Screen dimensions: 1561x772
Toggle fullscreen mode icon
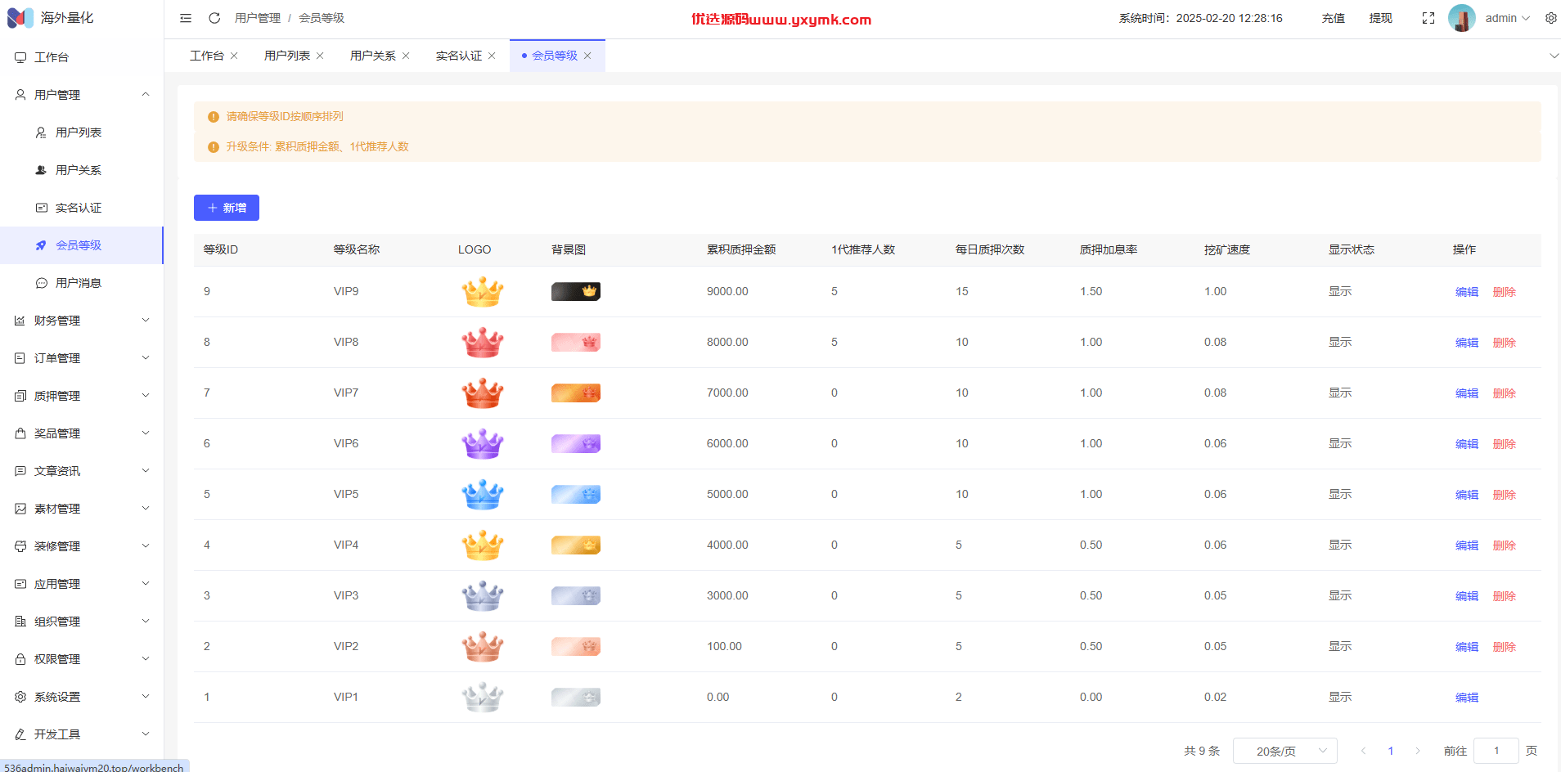click(1428, 18)
